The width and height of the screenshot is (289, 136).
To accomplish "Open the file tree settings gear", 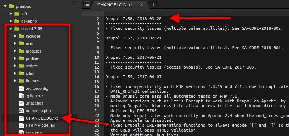I will (75, 3).
